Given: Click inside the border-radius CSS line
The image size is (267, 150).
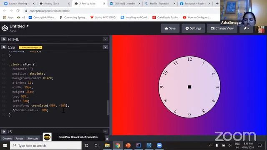Looking at the screenshot, I should tap(30, 110).
